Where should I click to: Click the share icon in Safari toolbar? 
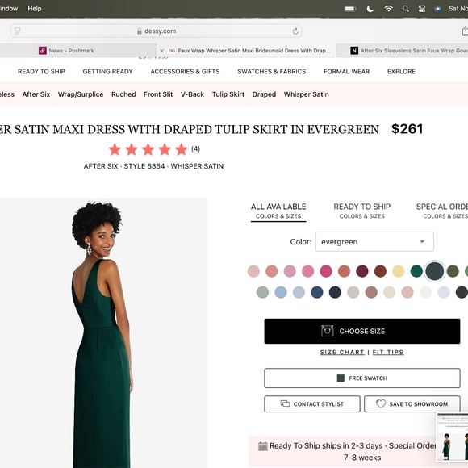[465, 31]
